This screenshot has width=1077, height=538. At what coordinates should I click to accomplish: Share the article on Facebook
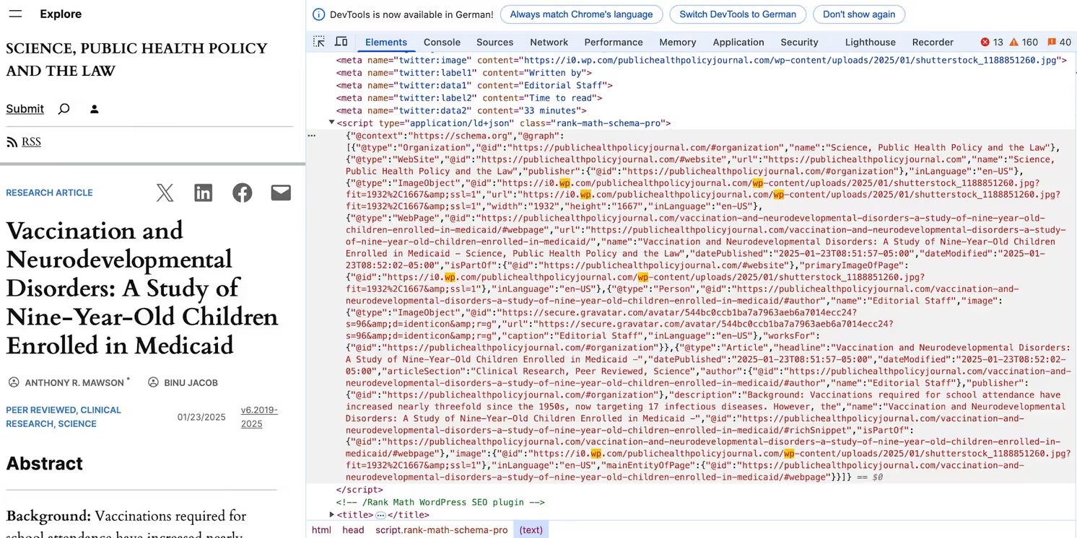pyautogui.click(x=242, y=193)
